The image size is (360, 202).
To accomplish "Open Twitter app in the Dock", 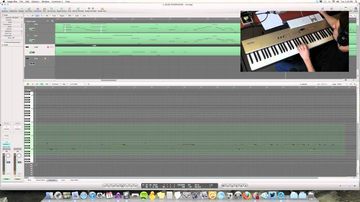I will point(272,195).
